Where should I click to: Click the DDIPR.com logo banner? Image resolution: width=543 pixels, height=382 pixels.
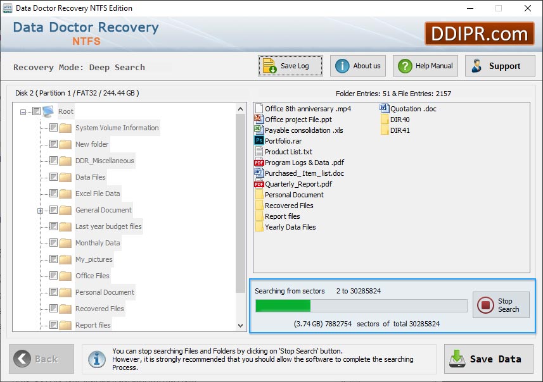click(479, 34)
